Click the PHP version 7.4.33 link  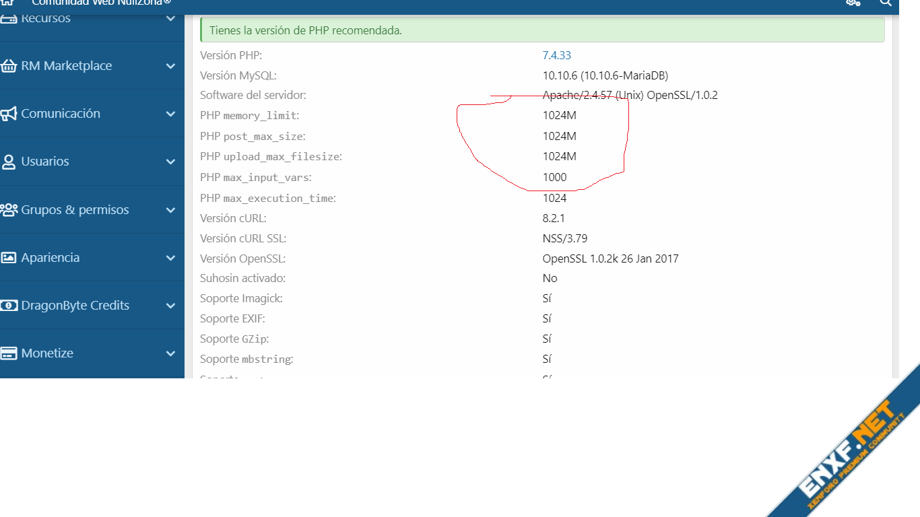click(556, 55)
